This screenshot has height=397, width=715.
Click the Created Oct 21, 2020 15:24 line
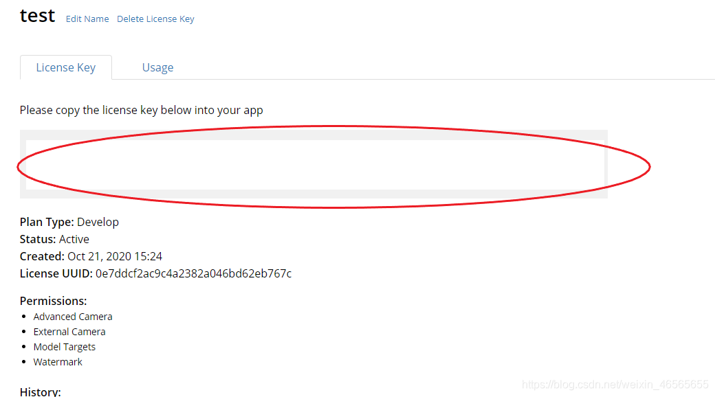[x=91, y=256]
